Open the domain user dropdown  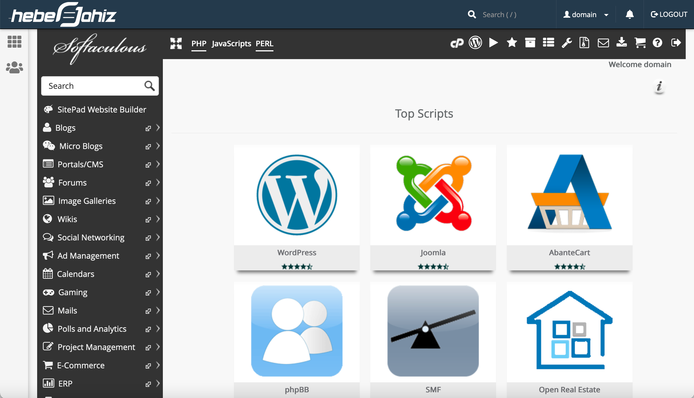click(x=586, y=15)
